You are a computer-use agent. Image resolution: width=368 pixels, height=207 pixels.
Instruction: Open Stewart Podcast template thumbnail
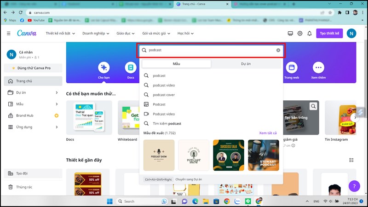(264, 155)
